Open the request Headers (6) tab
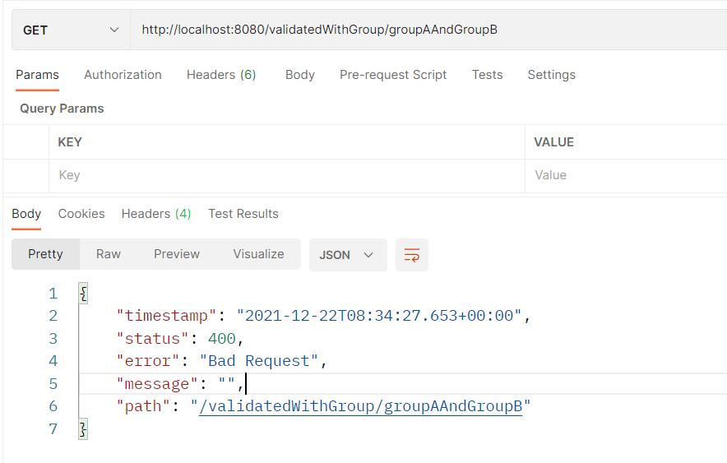This screenshot has width=727, height=463. click(221, 75)
